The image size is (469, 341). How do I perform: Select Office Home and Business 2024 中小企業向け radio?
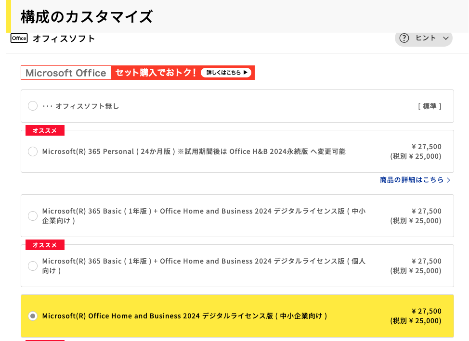[x=33, y=316]
